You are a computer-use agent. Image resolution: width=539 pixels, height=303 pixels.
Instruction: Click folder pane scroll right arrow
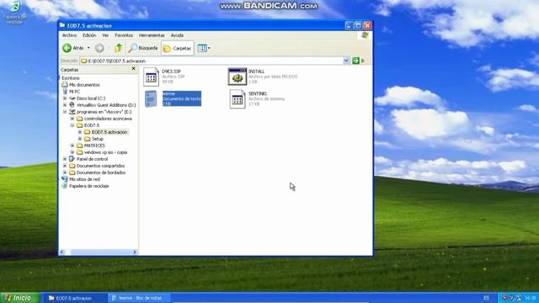[x=135, y=252]
